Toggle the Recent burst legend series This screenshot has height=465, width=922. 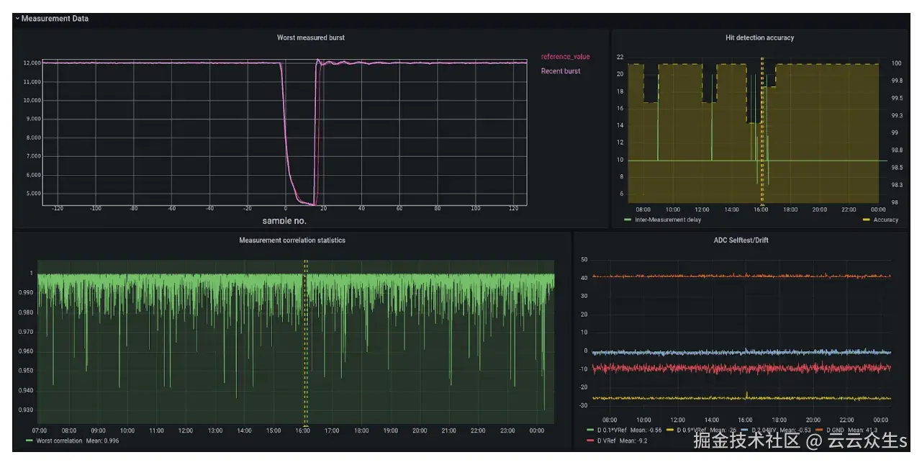[x=561, y=71]
